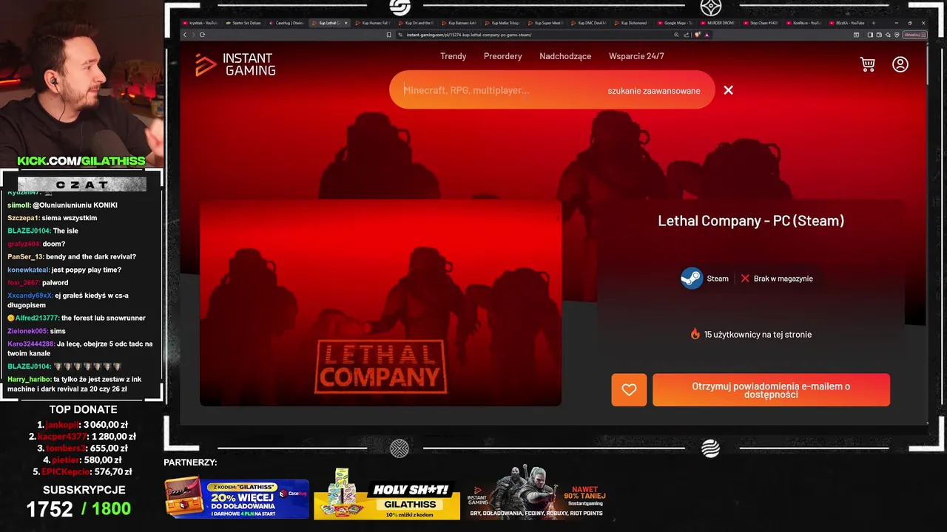This screenshot has width=947, height=532.
Task: Click the browser forward arrow
Action: pyautogui.click(x=193, y=35)
